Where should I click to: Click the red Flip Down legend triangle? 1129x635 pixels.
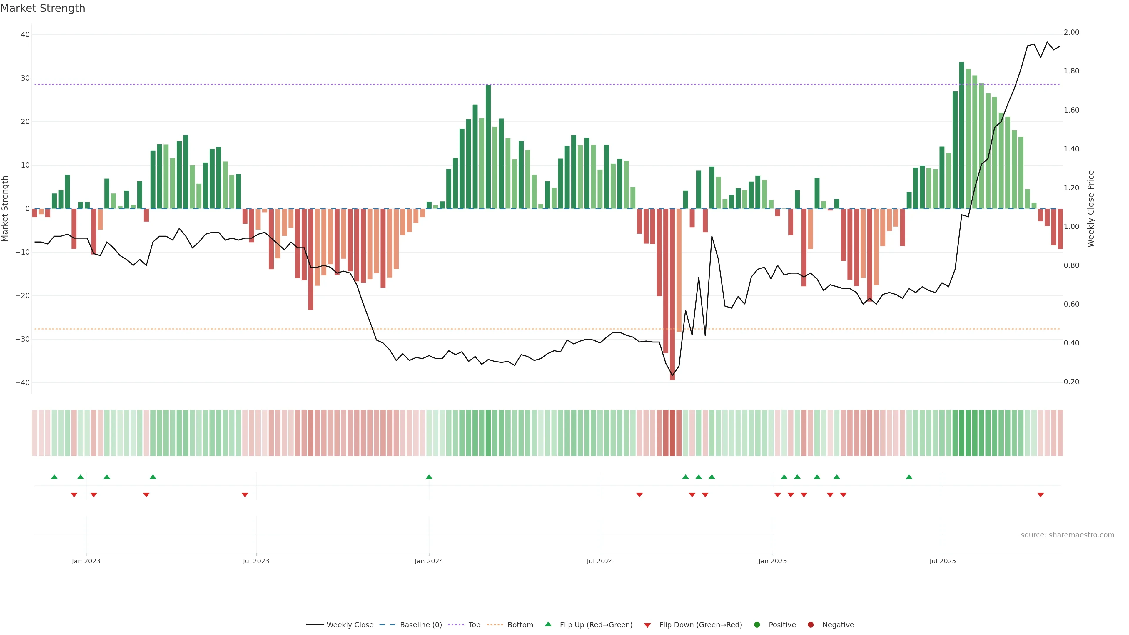tap(647, 625)
